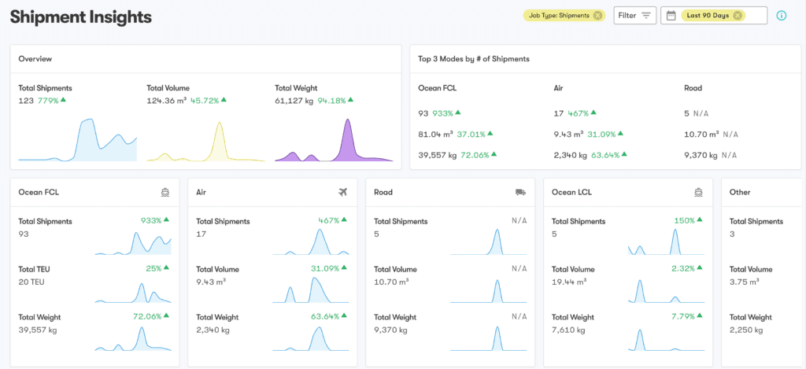Click the 2,340 kg value in Top 3 Modes
The width and height of the screenshot is (806, 369).
click(x=569, y=154)
